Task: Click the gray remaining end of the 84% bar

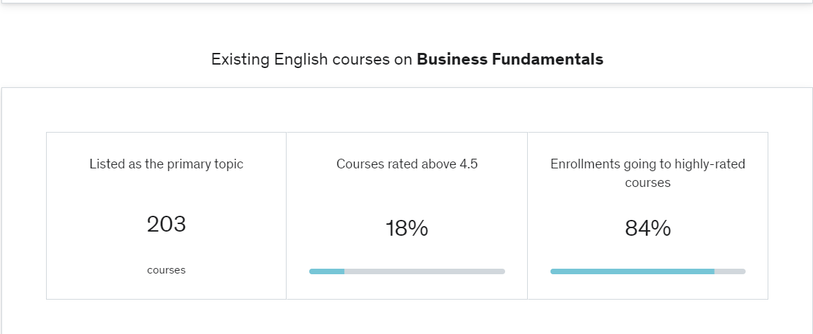Action: [x=730, y=271]
